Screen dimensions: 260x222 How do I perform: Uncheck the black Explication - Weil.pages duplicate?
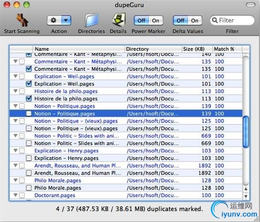coord(29,84)
